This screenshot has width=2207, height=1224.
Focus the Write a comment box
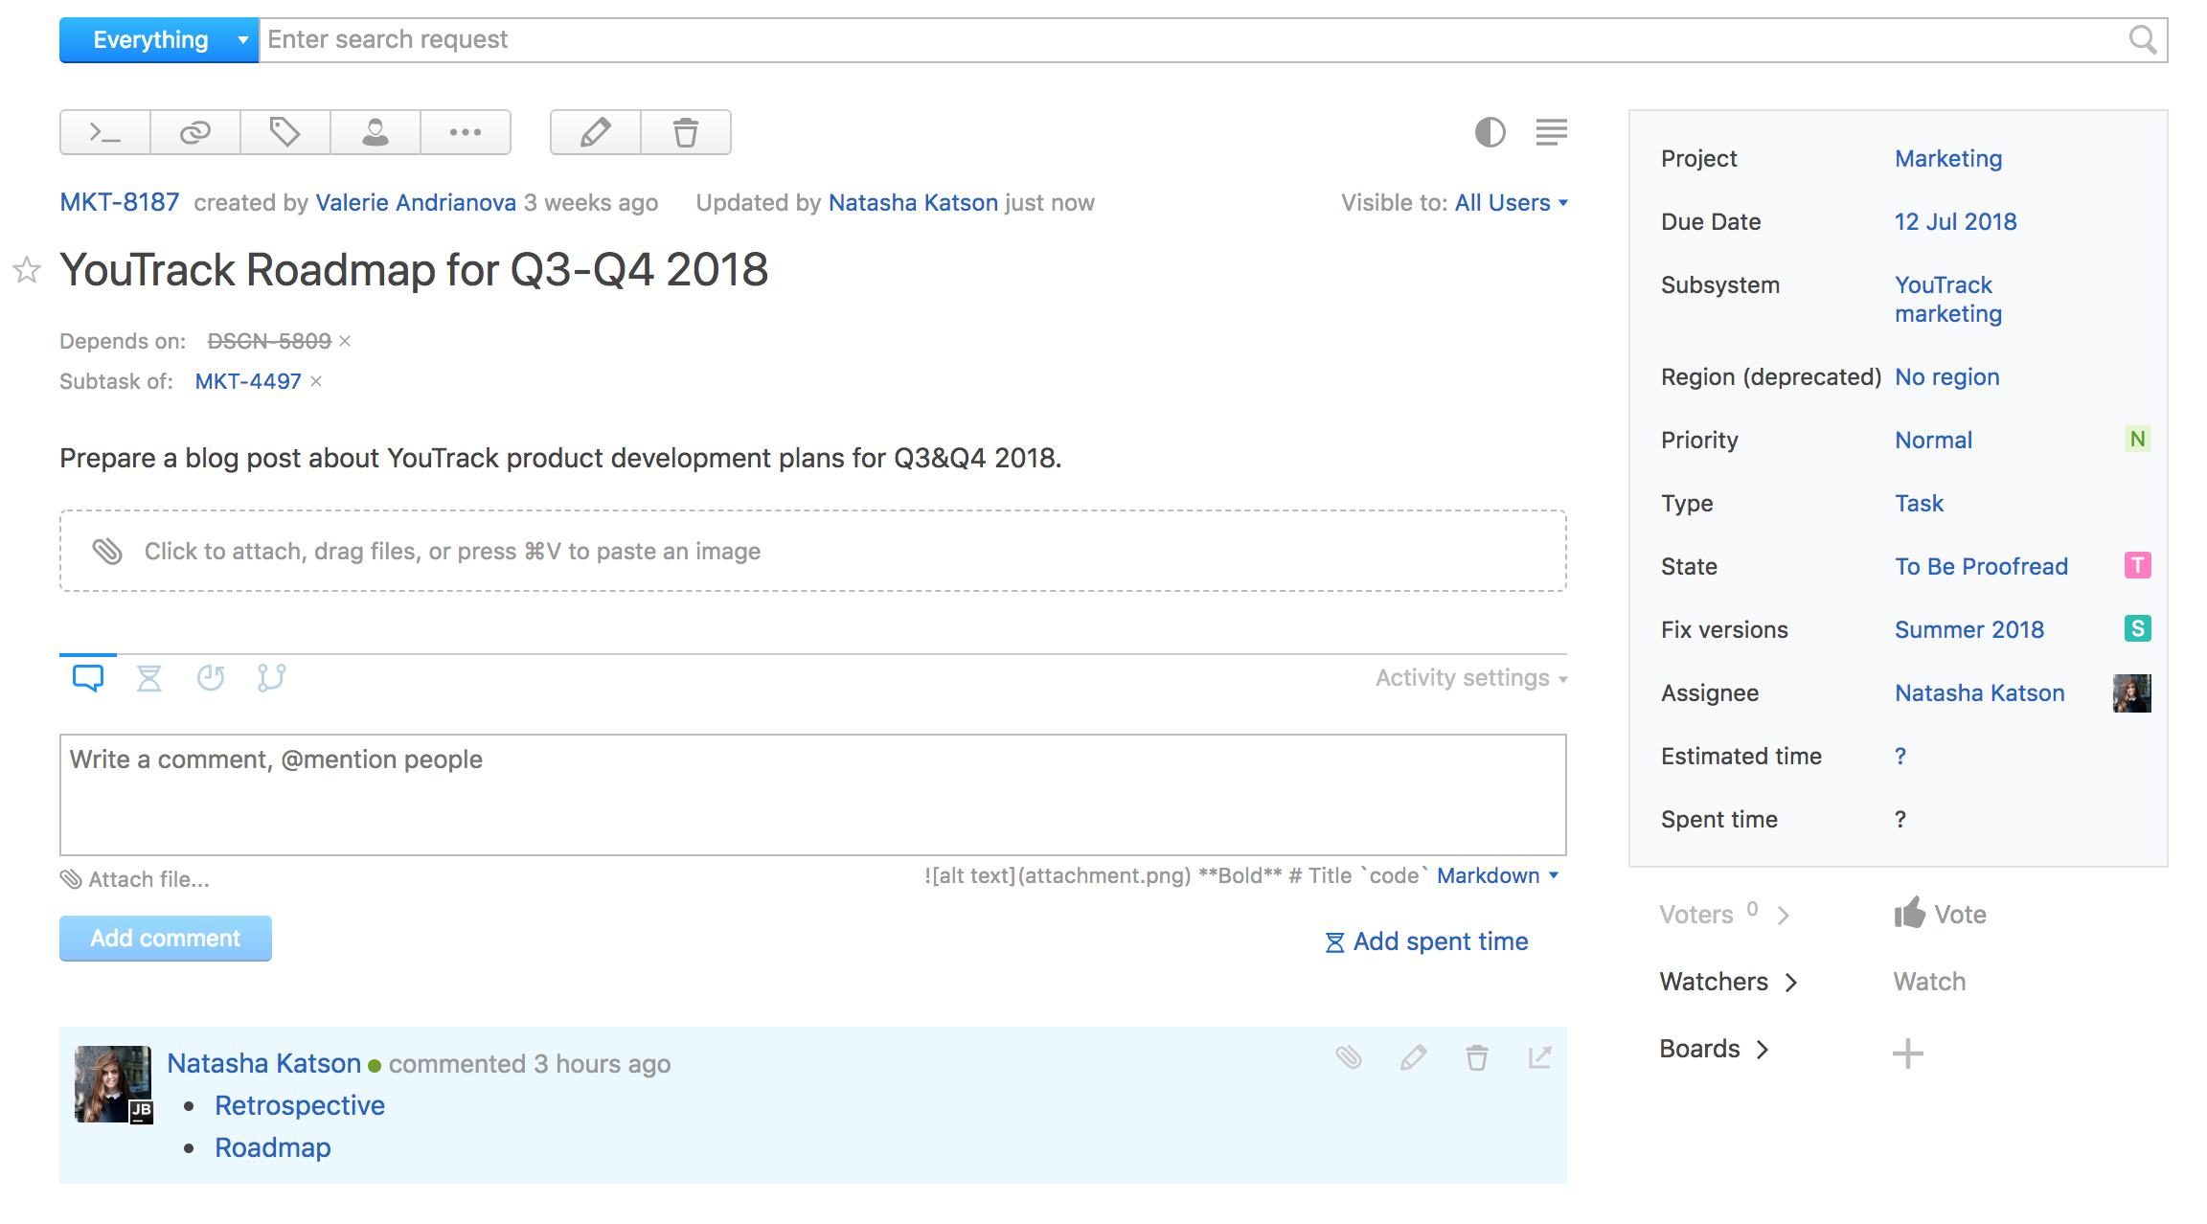813,795
